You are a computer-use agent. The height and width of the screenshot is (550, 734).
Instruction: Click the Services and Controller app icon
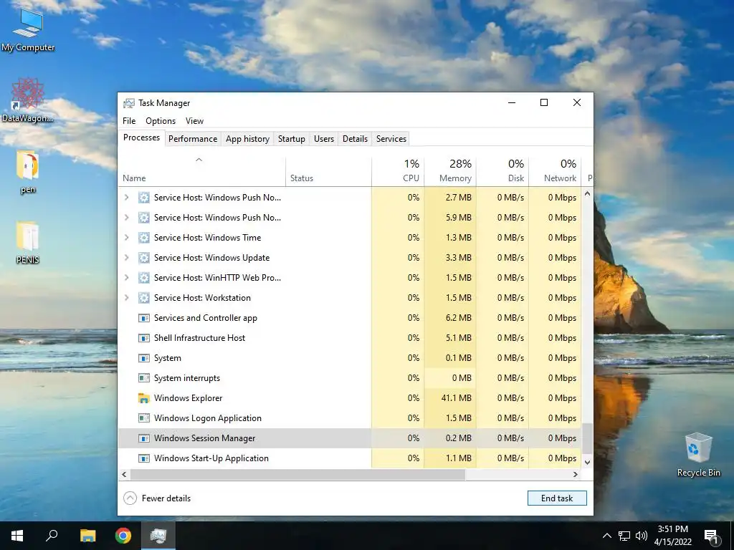tap(143, 318)
